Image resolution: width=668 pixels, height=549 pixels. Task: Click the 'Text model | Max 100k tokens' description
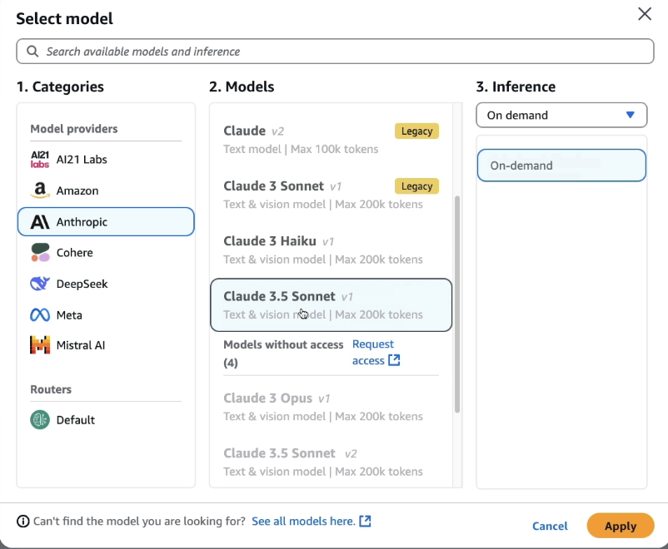pos(301,150)
